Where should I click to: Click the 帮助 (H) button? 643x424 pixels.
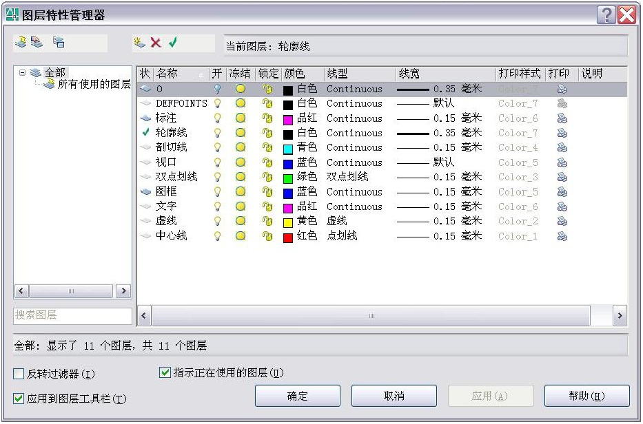tap(586, 396)
